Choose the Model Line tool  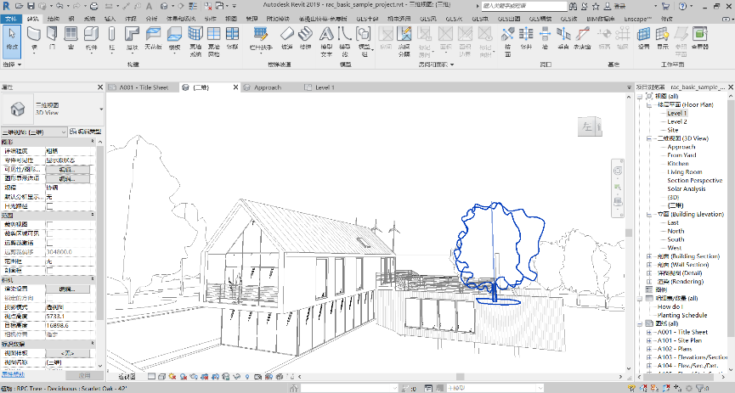(x=344, y=42)
